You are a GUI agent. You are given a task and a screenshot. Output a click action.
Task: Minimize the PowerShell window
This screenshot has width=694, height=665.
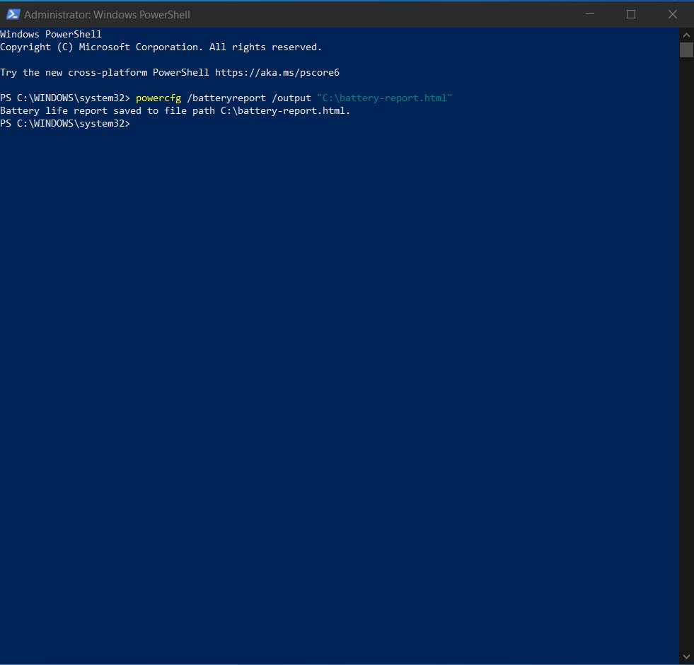point(589,14)
